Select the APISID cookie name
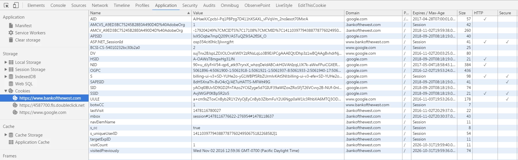 tap(96, 36)
